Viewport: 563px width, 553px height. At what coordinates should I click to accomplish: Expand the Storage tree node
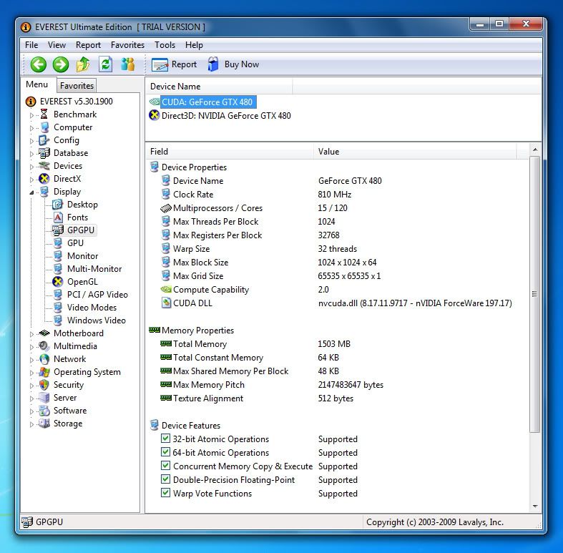click(31, 424)
